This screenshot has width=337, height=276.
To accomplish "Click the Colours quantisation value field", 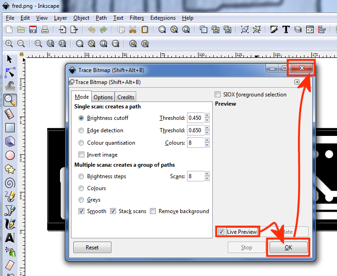I will tap(195, 143).
